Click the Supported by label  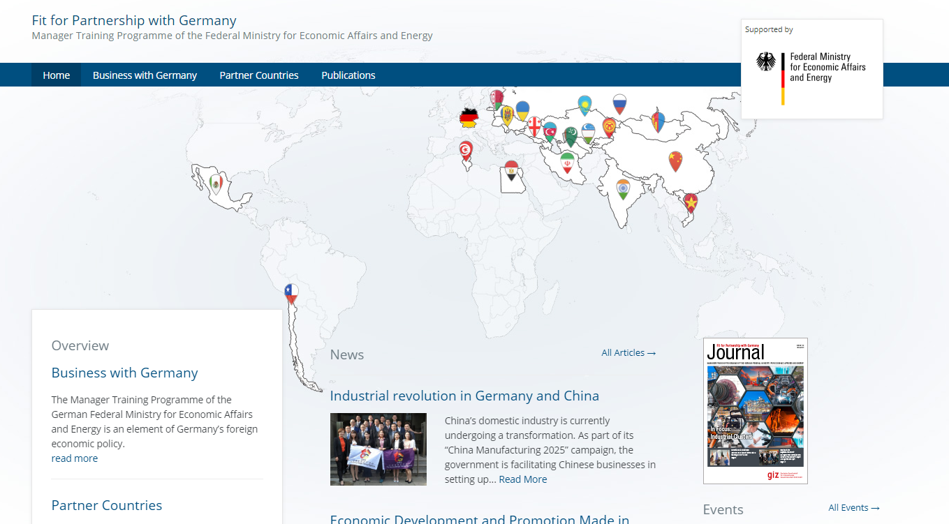click(769, 29)
